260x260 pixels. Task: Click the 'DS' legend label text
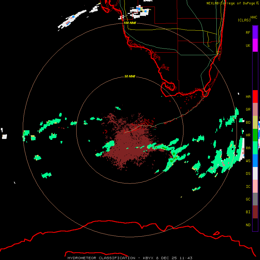(248, 174)
